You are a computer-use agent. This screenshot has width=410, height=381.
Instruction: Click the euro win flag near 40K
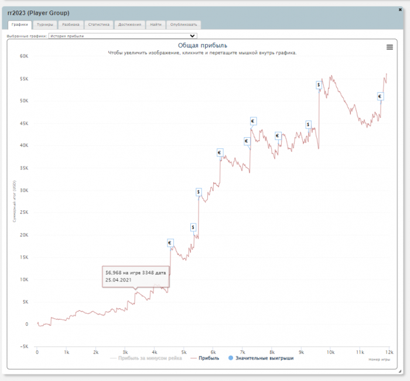pos(247,141)
